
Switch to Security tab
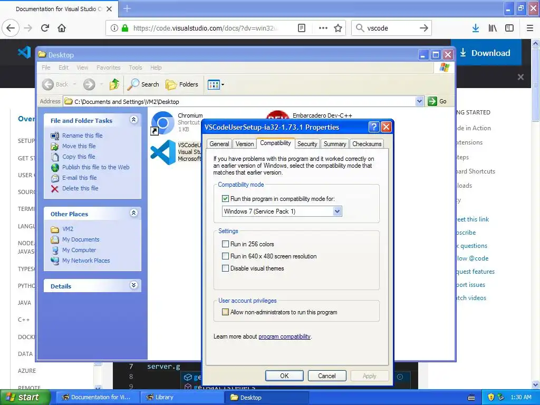(307, 144)
